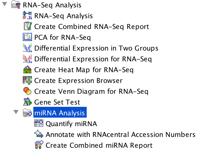This screenshot has width=203, height=150.
Task: Select the highlighted miRNA Analysis item
Action: 60,112
